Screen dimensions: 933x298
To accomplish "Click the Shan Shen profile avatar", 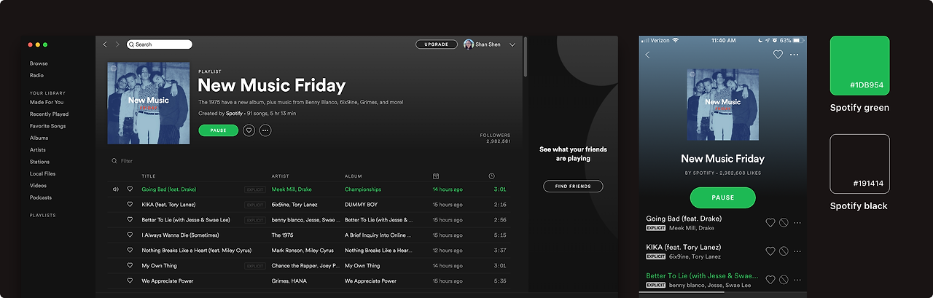I will pos(468,44).
